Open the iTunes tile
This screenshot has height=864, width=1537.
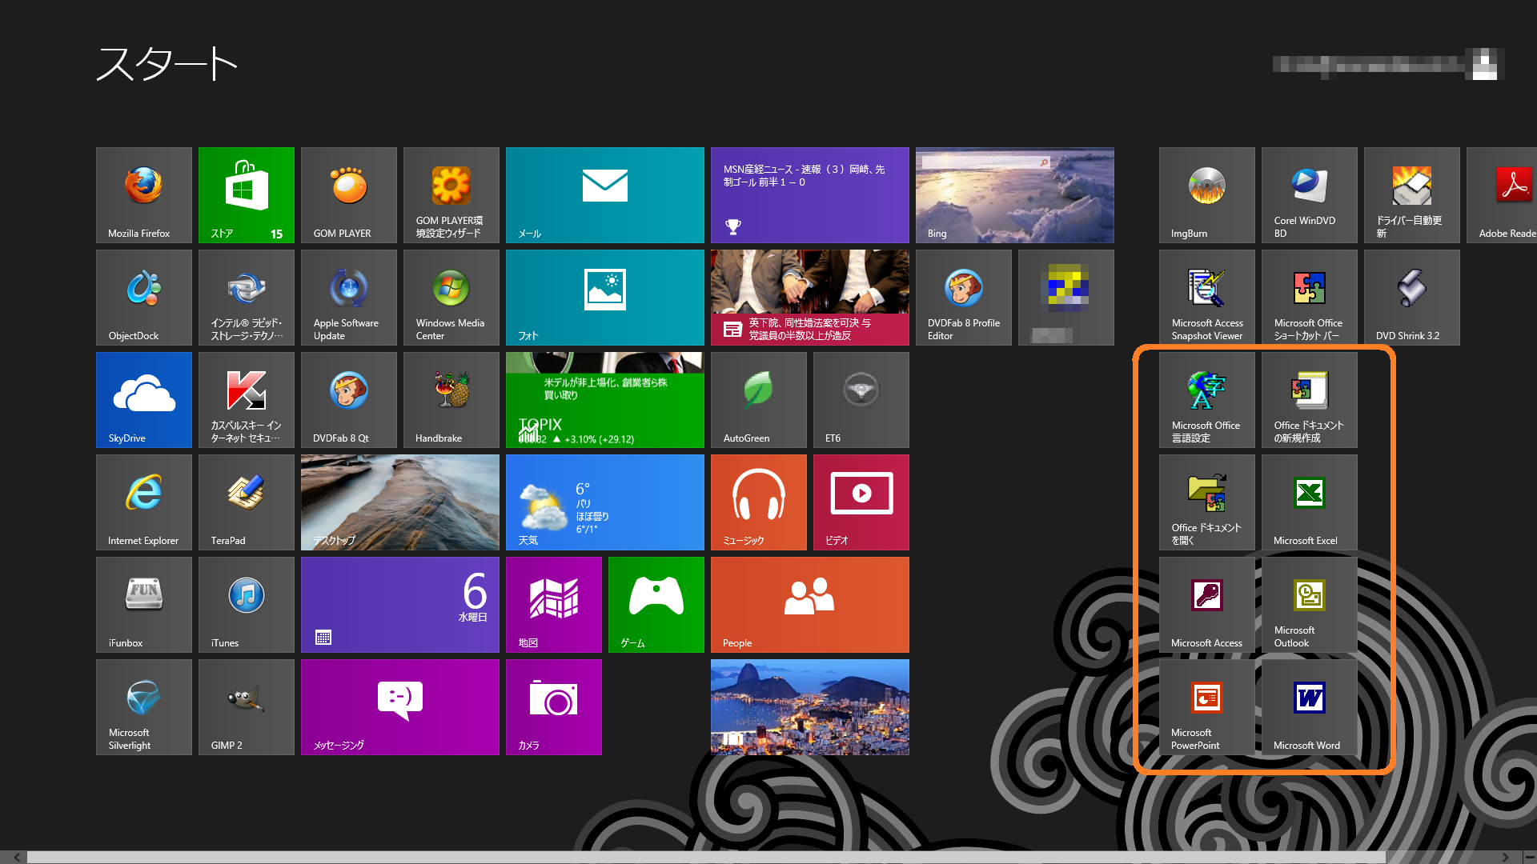pyautogui.click(x=247, y=604)
